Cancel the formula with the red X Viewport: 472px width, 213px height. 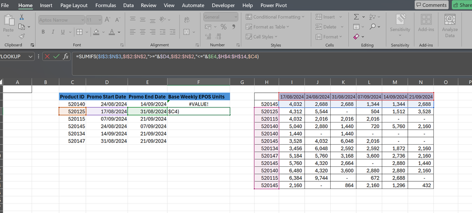(47, 56)
